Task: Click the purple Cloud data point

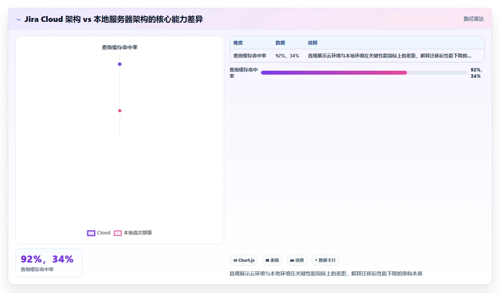Action: coord(120,64)
